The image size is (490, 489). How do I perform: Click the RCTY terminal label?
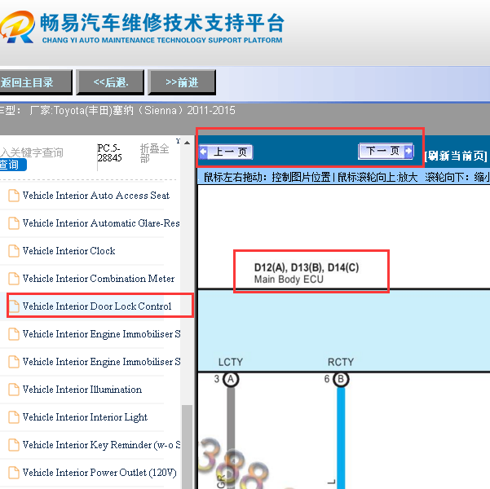(x=341, y=362)
